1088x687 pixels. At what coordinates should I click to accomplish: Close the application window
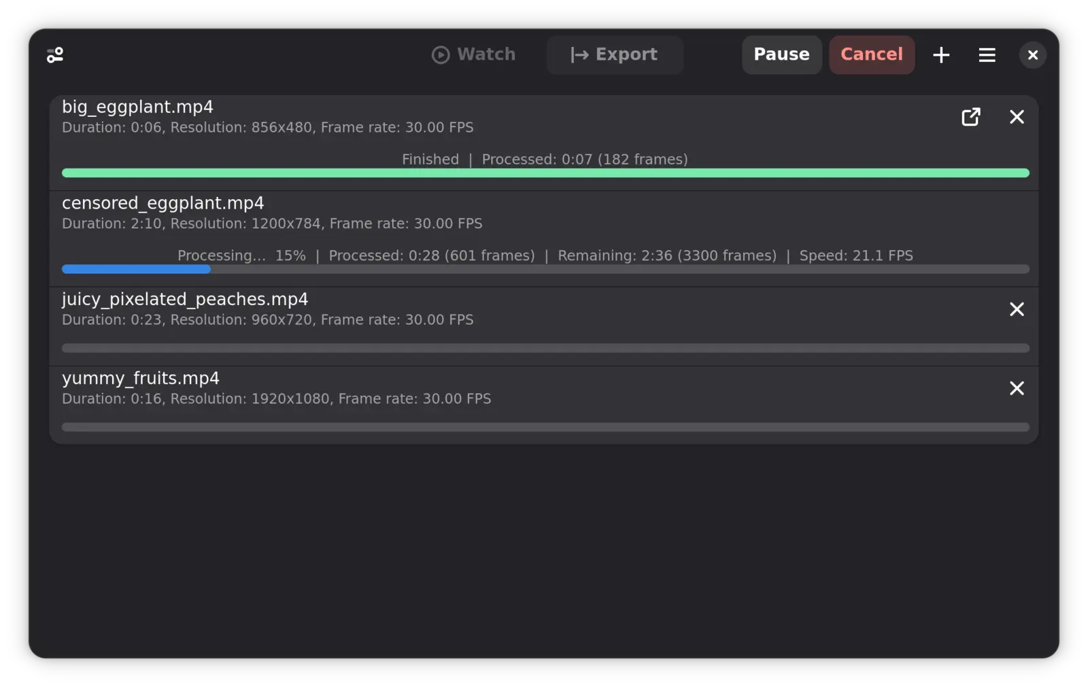click(1032, 55)
